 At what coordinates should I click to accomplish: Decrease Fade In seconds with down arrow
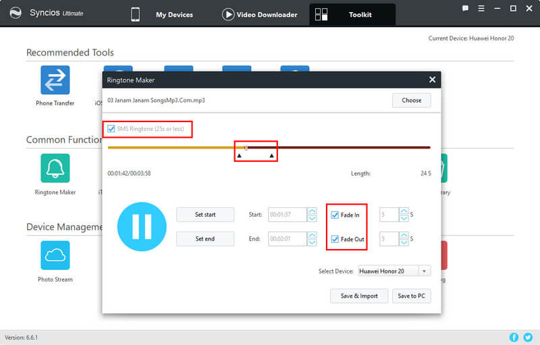click(x=404, y=218)
